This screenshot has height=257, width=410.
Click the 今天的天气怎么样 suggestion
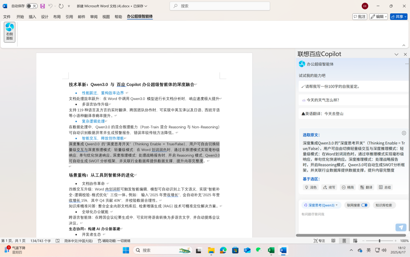coord(353,100)
